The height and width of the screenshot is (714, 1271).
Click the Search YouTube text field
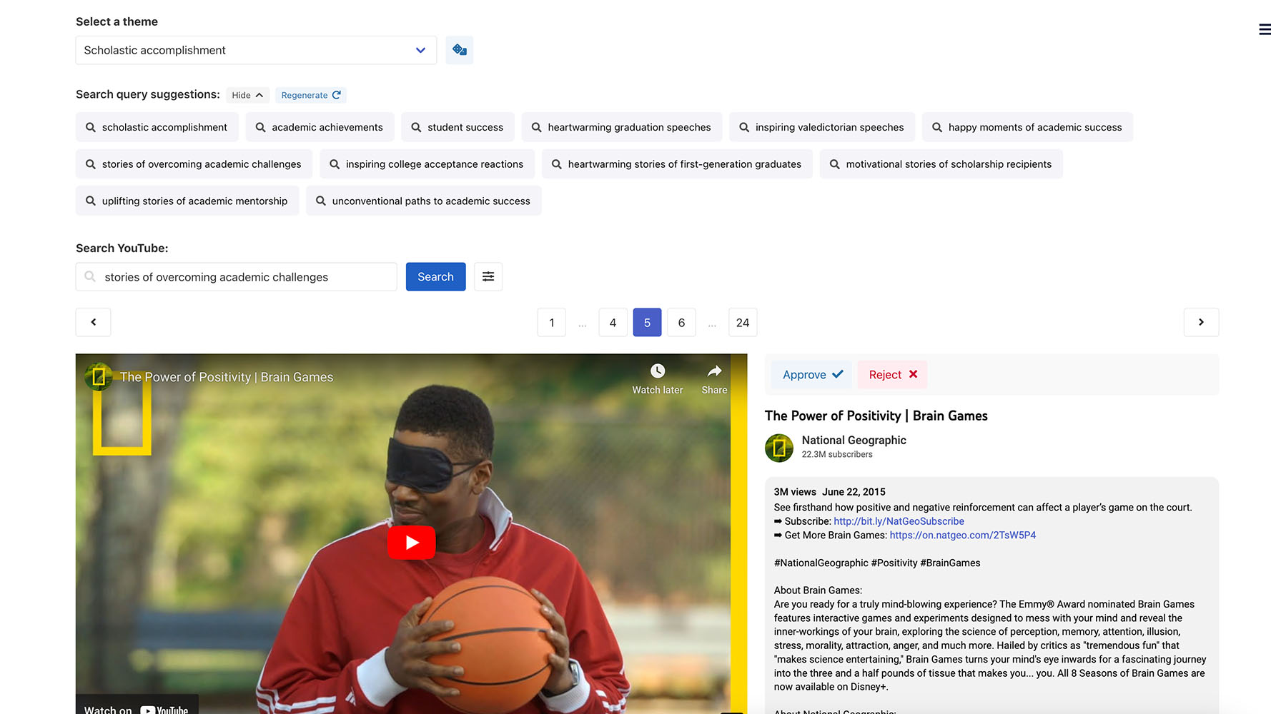pyautogui.click(x=243, y=277)
